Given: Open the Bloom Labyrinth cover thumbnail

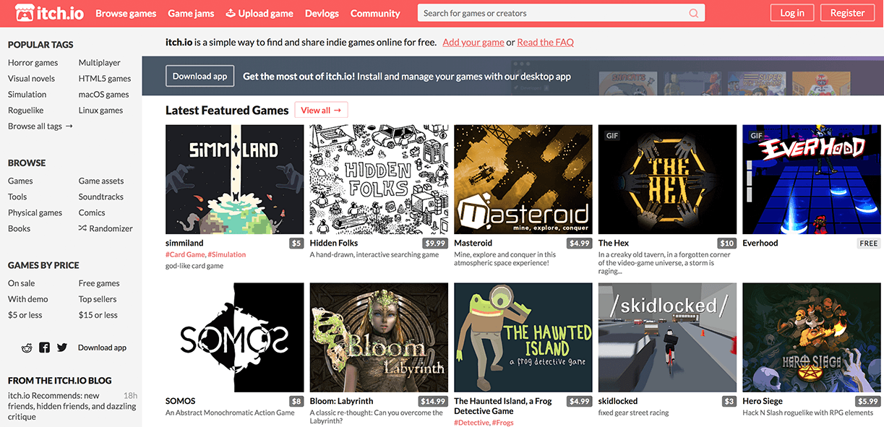Looking at the screenshot, I should (379, 337).
